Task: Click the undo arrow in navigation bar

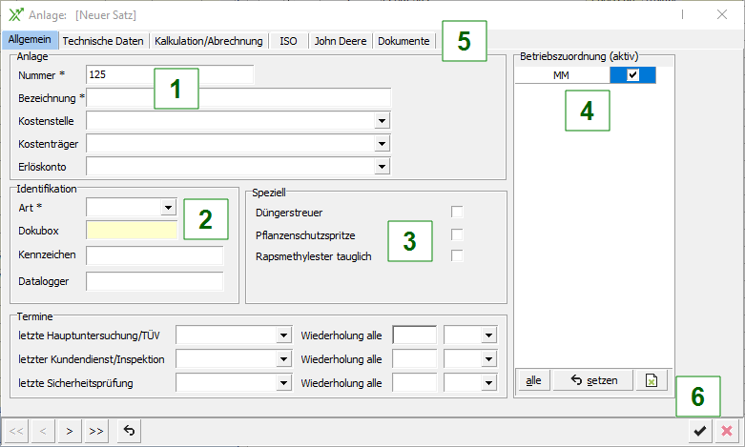Action: tap(129, 432)
